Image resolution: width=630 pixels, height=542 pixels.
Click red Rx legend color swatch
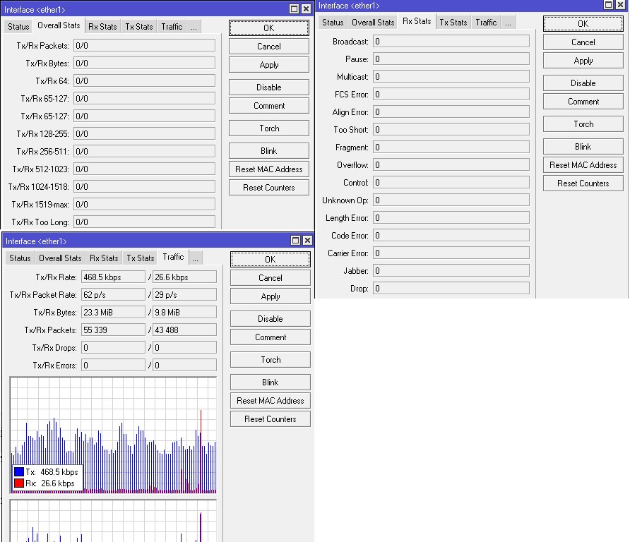(19, 483)
